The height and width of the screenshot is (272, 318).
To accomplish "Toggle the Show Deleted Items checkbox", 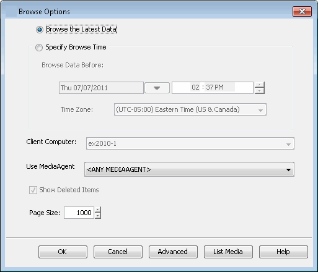I will click(x=33, y=190).
